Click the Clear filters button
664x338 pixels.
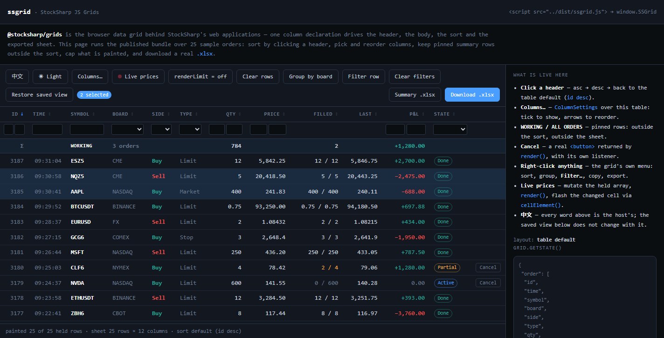tap(415, 76)
